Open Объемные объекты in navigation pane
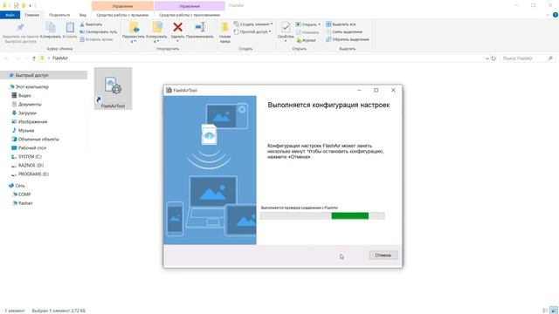Viewport: 559px width, 314px height. coord(38,140)
